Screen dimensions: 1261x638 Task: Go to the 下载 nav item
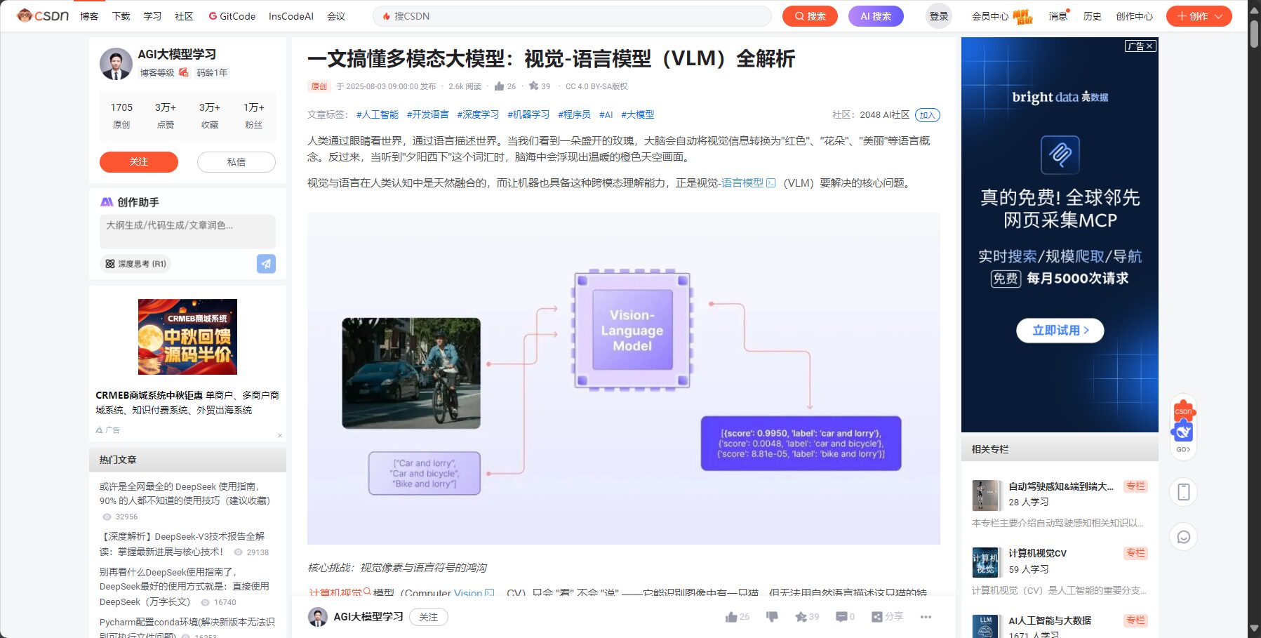tap(121, 16)
